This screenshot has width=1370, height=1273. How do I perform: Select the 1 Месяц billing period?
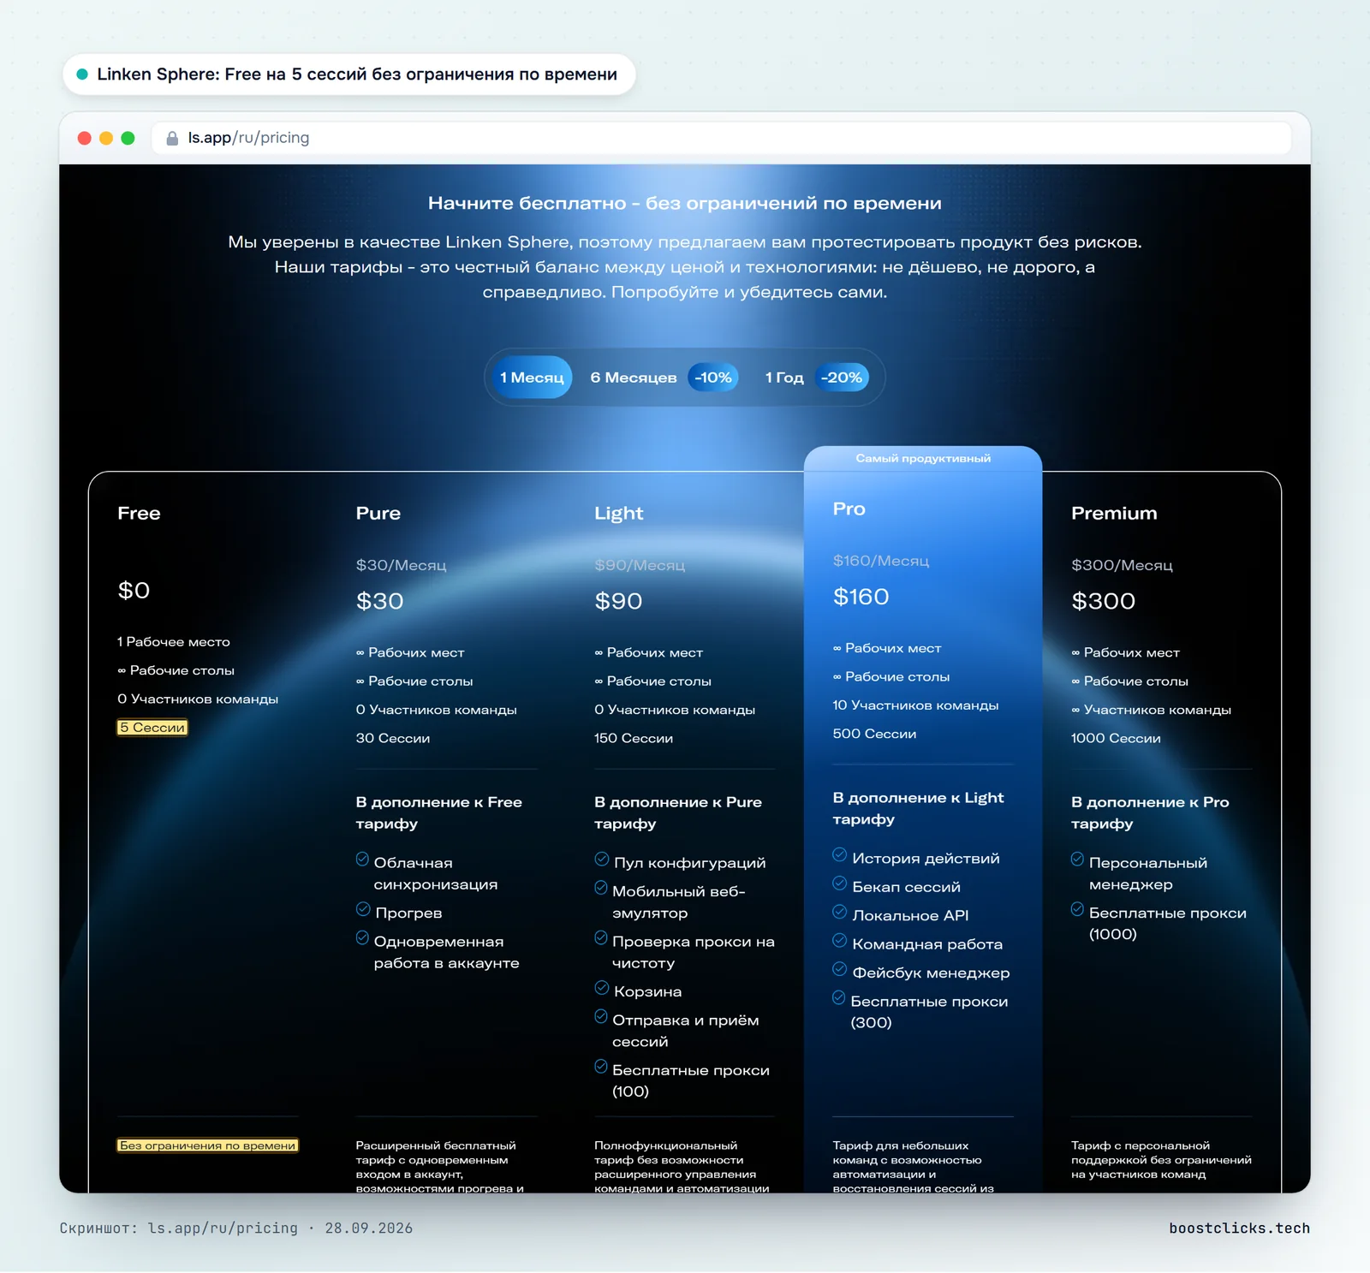click(533, 378)
